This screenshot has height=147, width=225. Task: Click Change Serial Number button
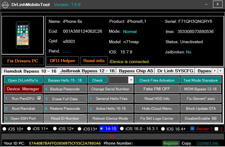click(x=110, y=89)
